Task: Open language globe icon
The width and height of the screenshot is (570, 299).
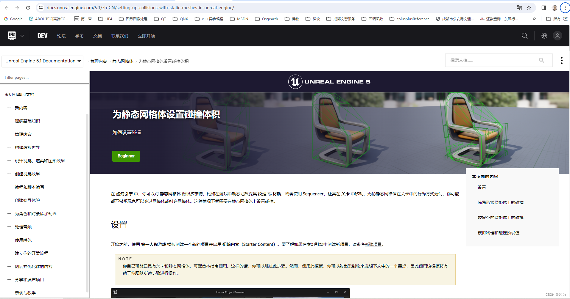Action: pos(544,36)
